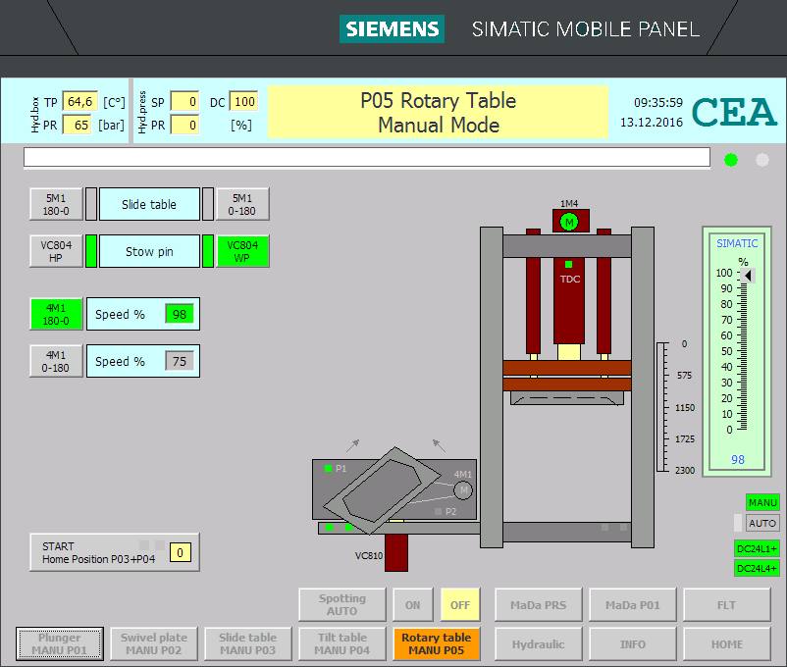The width and height of the screenshot is (787, 667).
Task: Click the empty message bar
Action: [x=367, y=157]
